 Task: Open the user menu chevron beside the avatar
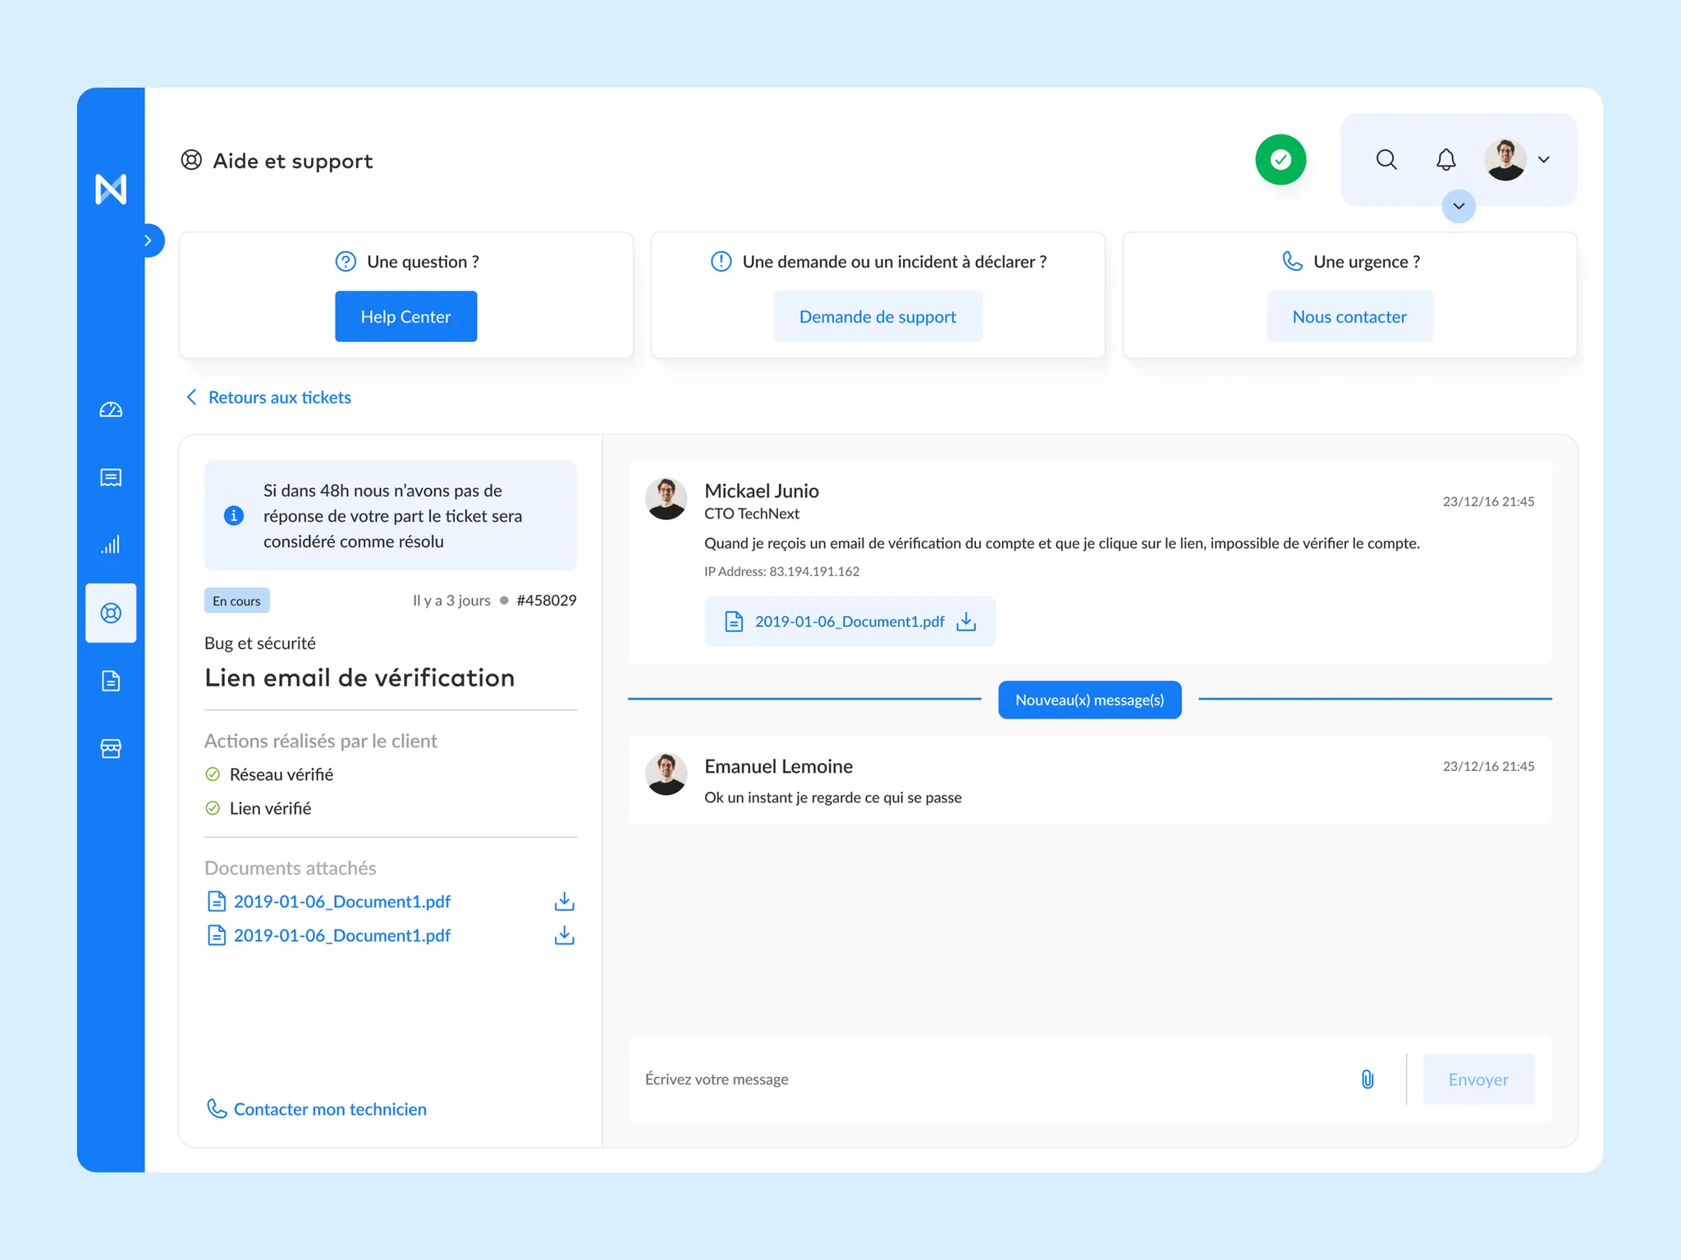(x=1544, y=159)
